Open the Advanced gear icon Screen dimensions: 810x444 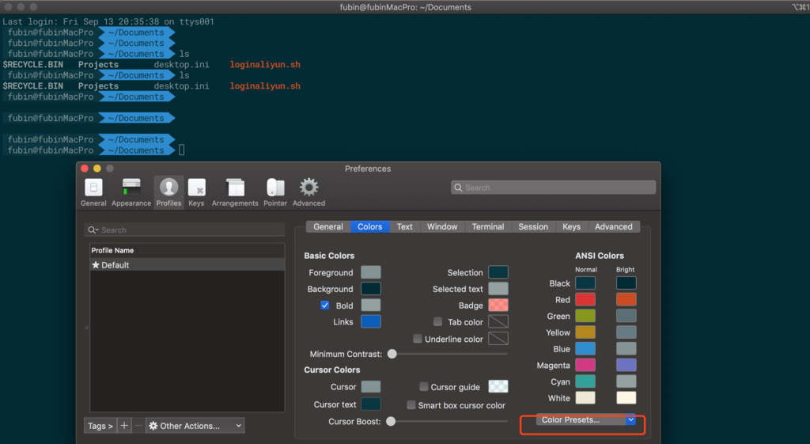pos(308,191)
